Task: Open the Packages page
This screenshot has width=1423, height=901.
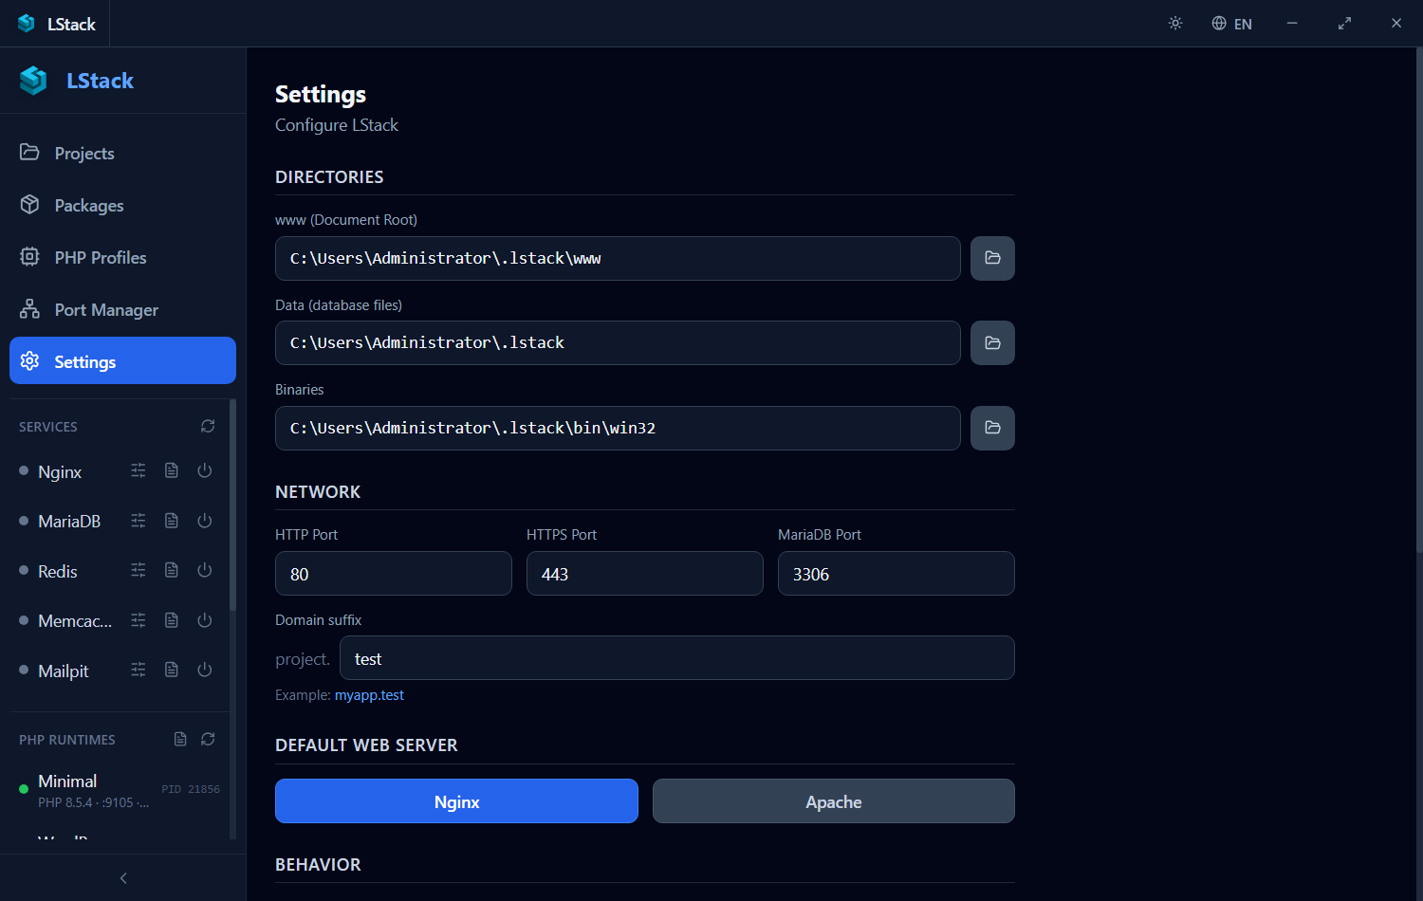Action: [x=122, y=205]
